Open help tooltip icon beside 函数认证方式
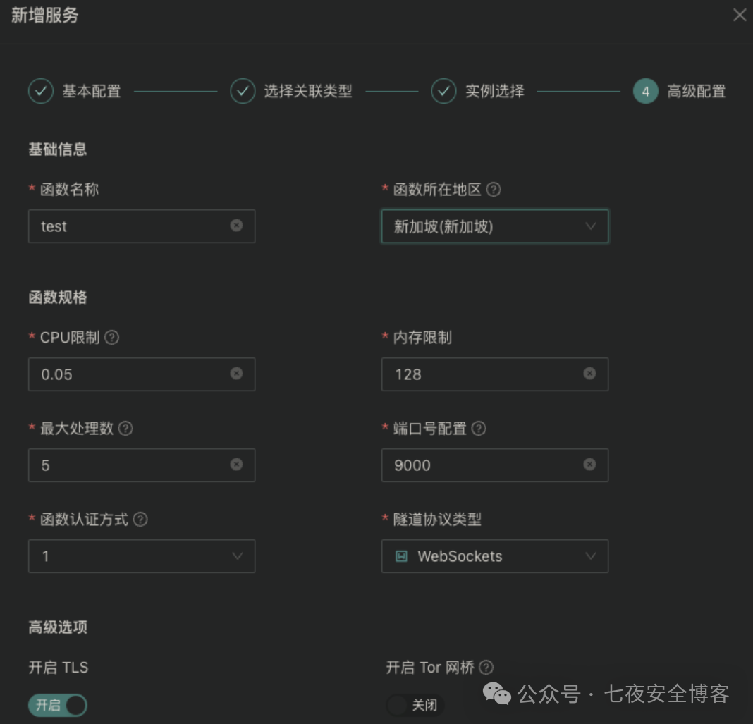The height and width of the screenshot is (724, 753). tap(140, 519)
